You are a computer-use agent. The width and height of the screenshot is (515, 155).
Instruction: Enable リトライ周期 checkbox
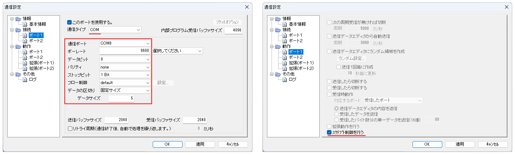[x=70, y=128]
